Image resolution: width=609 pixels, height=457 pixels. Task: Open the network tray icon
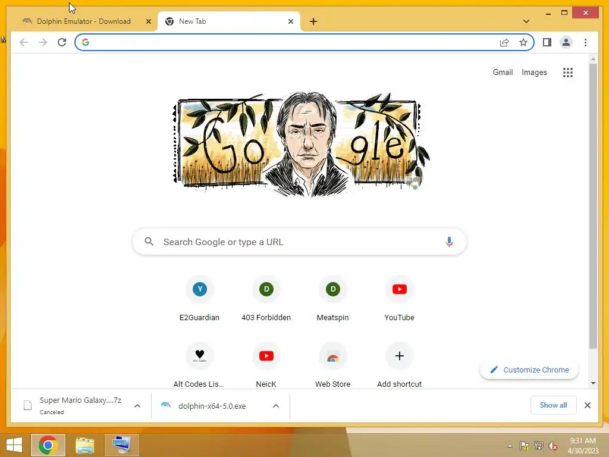click(538, 446)
